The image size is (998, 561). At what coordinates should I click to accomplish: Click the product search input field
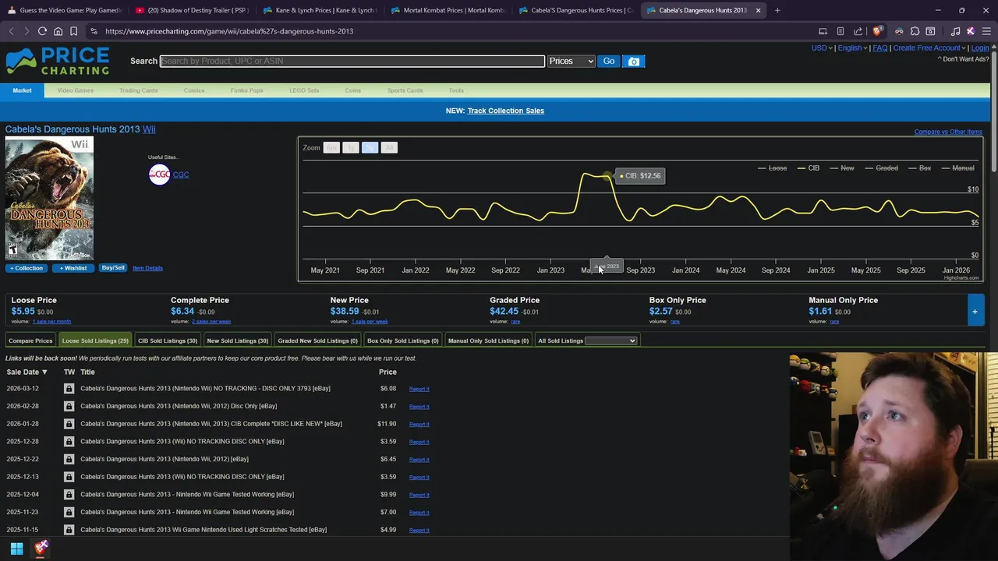click(x=352, y=61)
